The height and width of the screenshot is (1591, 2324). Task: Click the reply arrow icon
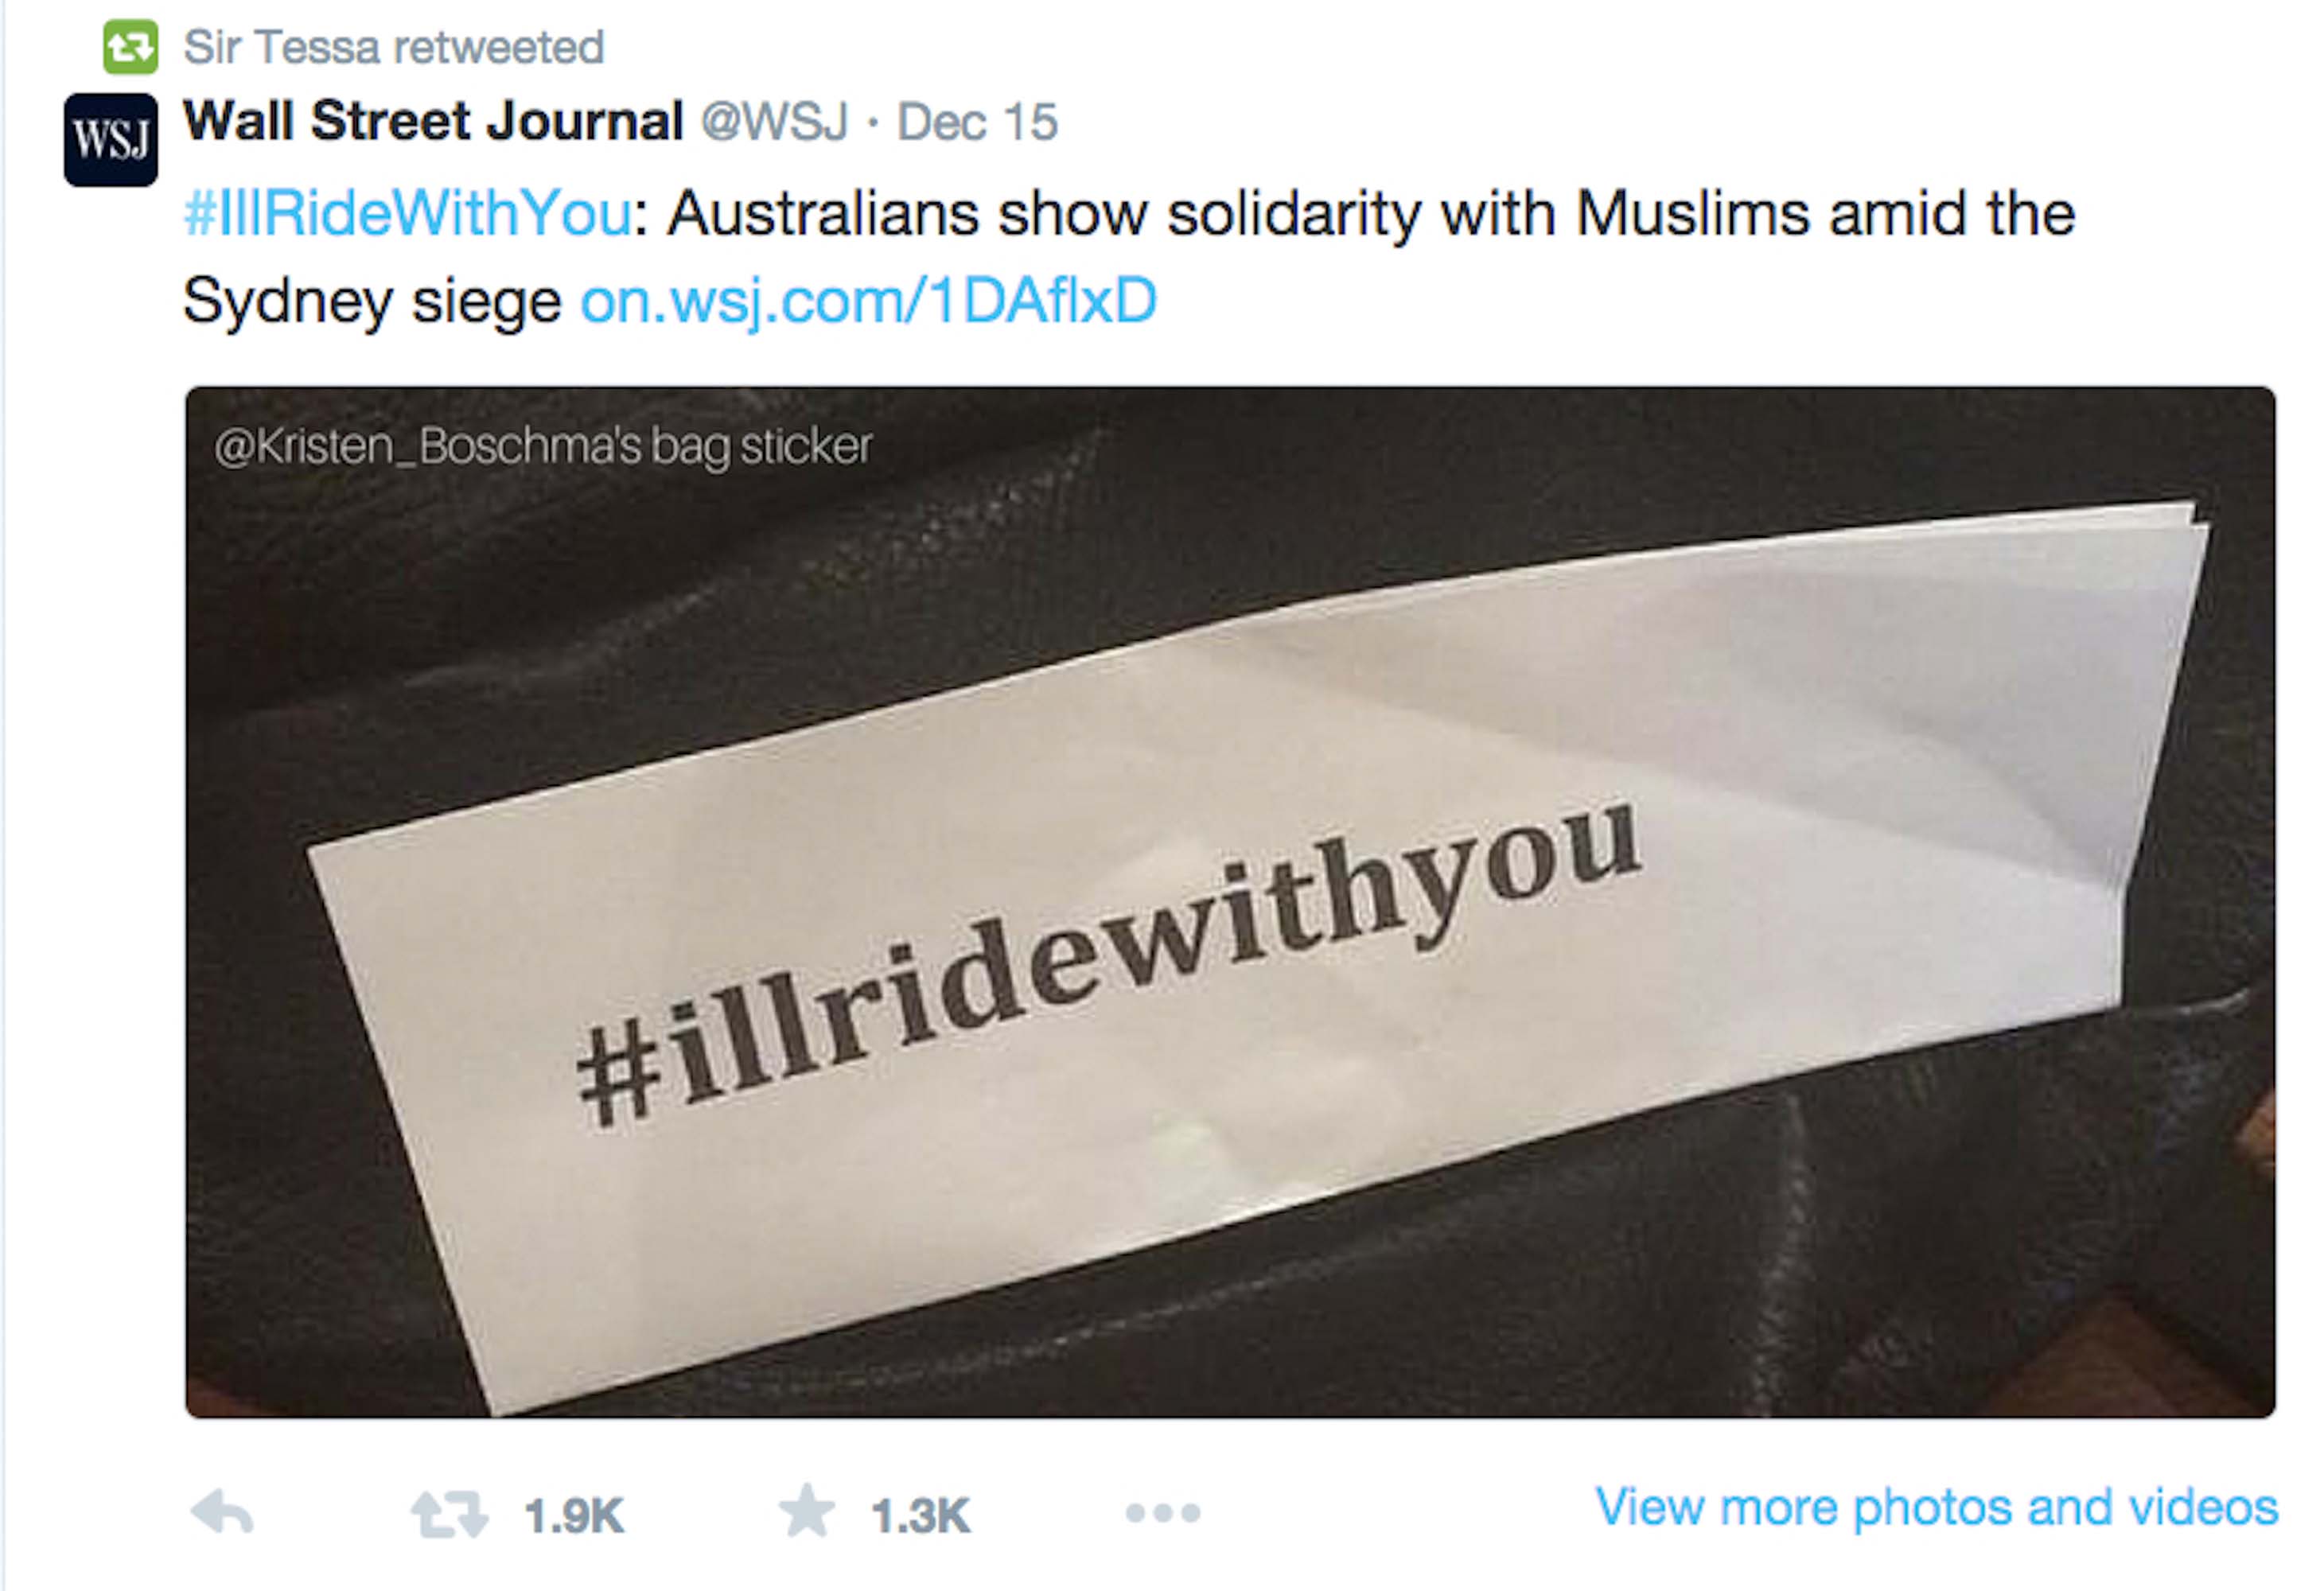pos(222,1512)
